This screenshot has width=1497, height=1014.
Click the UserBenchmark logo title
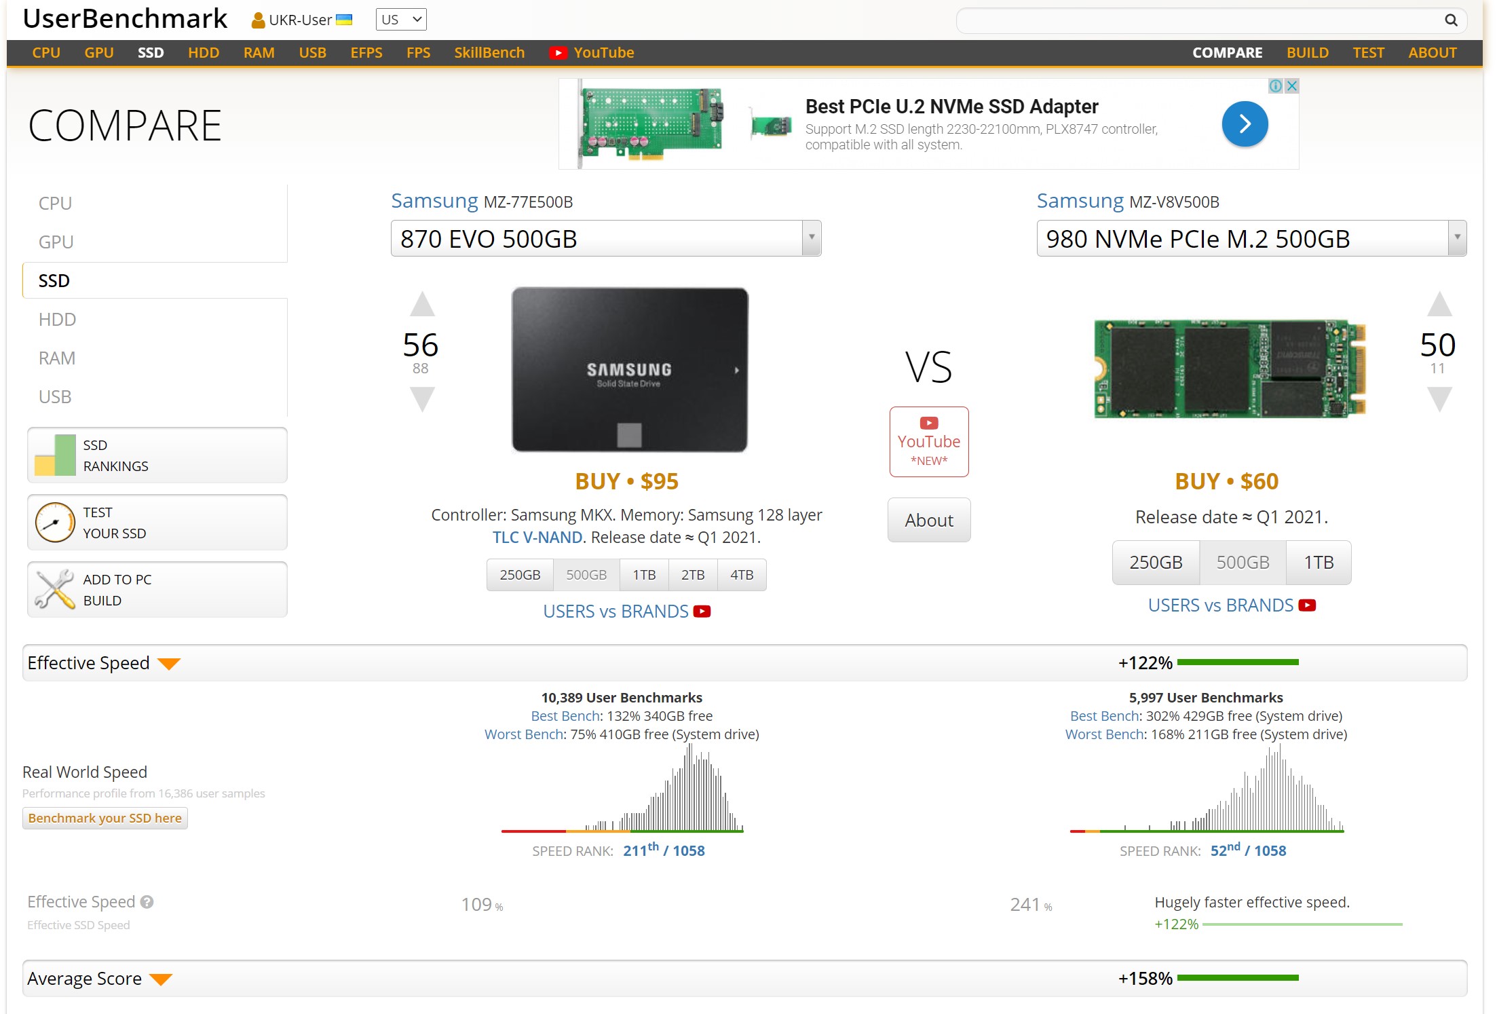click(125, 19)
